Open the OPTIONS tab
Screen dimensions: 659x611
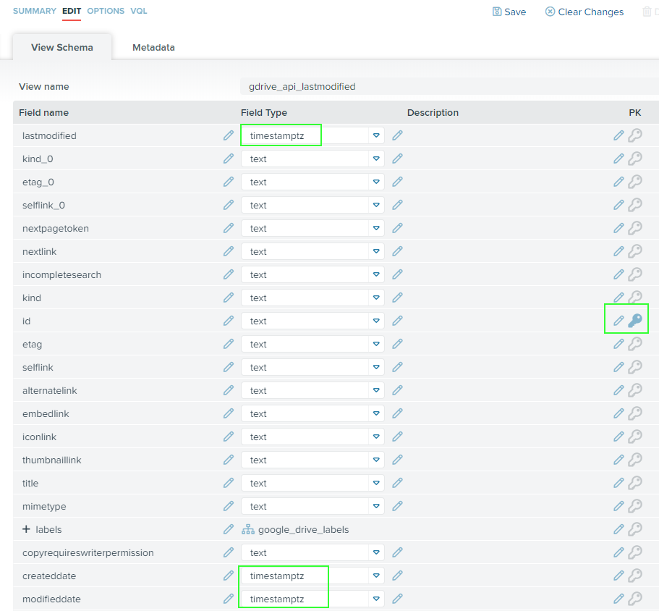[x=106, y=11]
